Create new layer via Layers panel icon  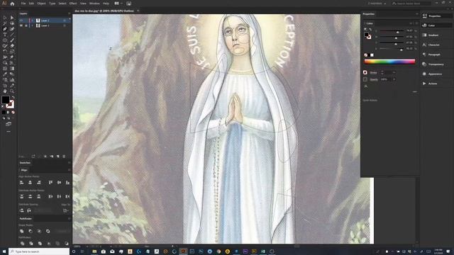58,157
